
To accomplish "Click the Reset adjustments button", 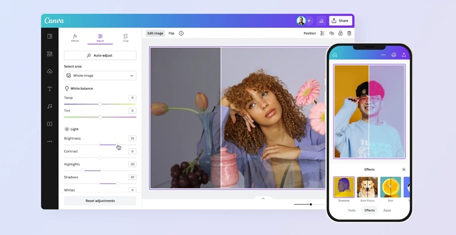I will coord(100,201).
